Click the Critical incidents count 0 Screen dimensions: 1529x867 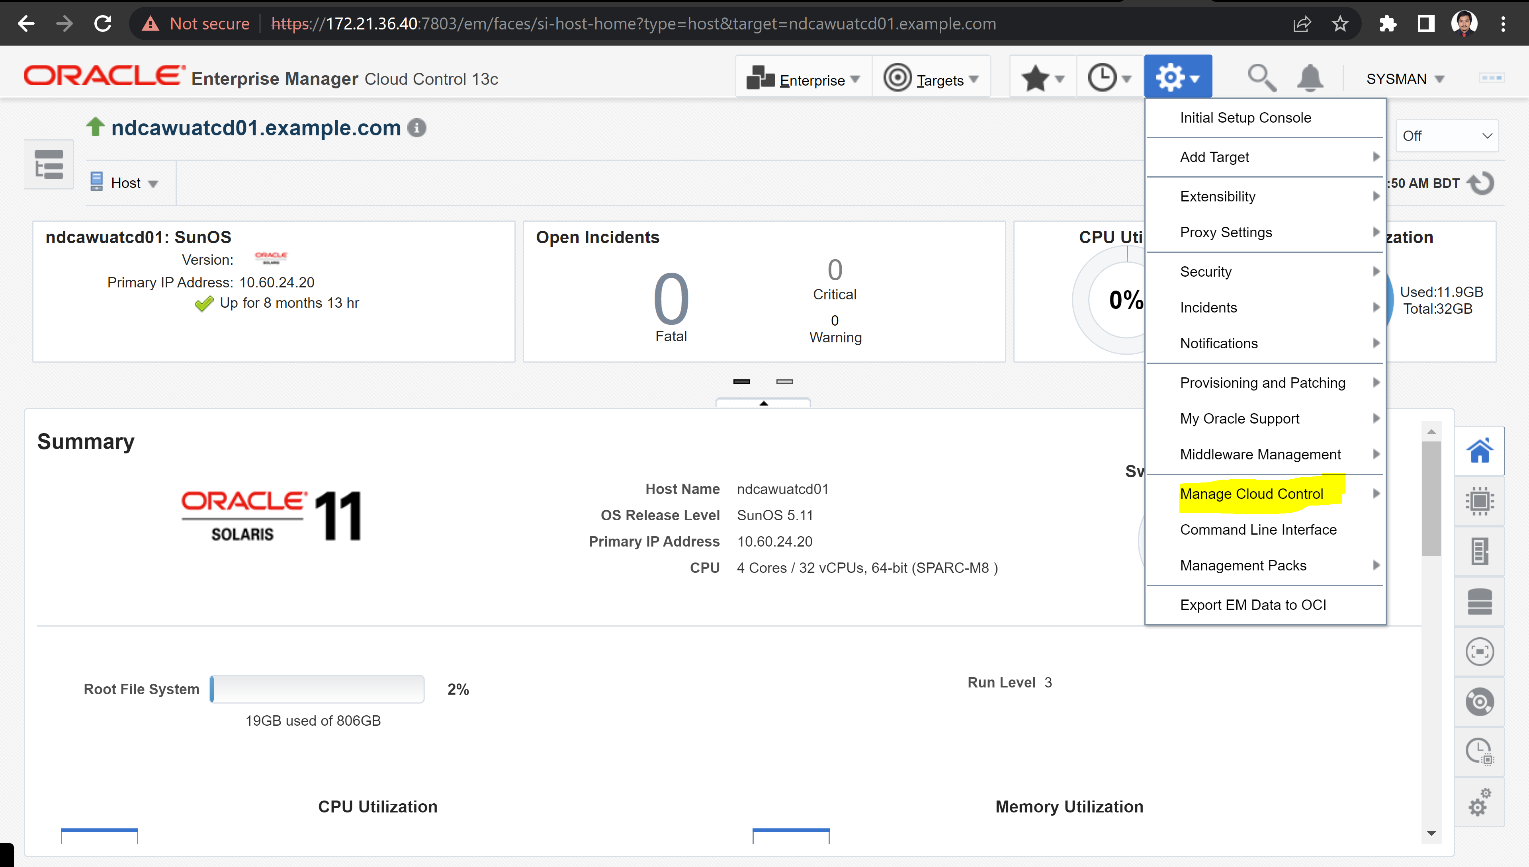point(835,270)
